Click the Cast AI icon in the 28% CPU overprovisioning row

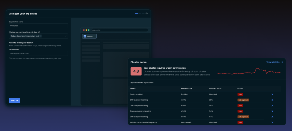[272, 100]
